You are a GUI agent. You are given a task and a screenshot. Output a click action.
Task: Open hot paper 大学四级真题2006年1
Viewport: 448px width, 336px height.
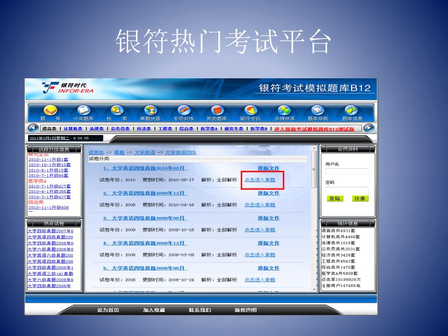tap(51, 267)
